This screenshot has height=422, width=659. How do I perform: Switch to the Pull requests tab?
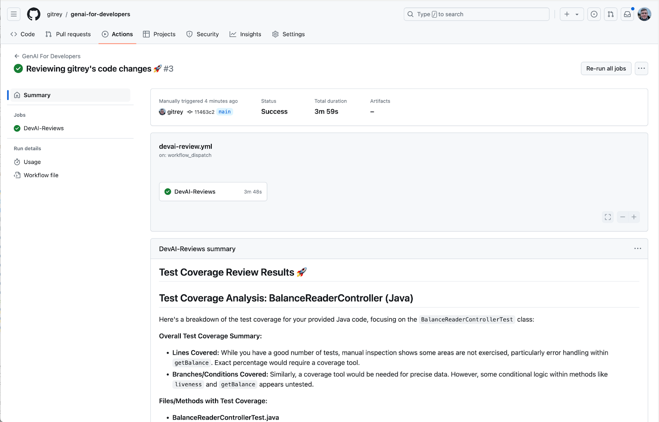68,34
